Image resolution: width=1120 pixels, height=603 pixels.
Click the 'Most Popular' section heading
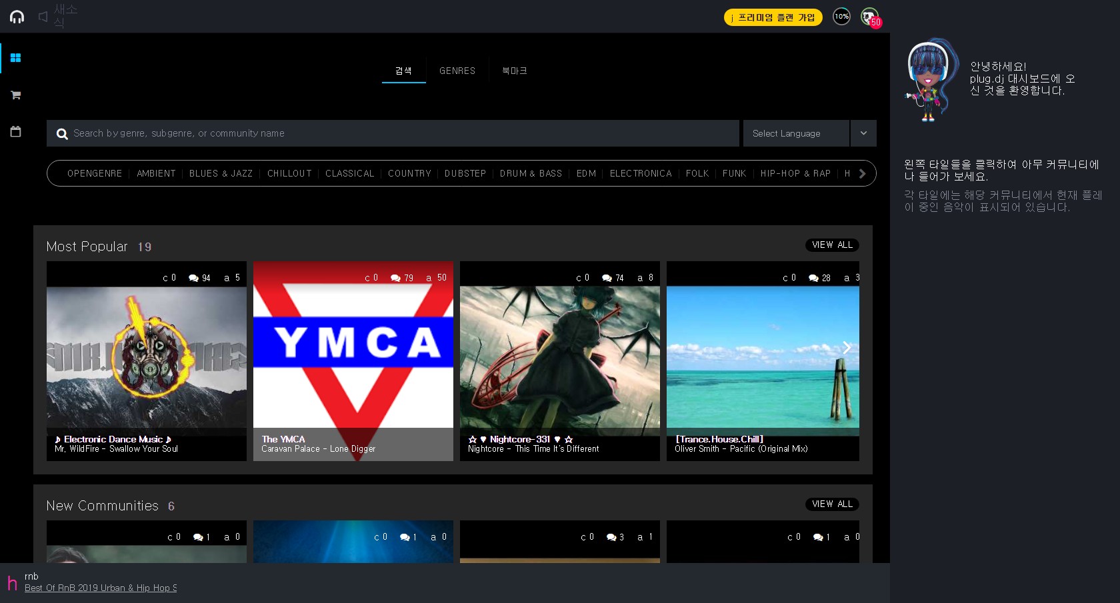click(87, 247)
